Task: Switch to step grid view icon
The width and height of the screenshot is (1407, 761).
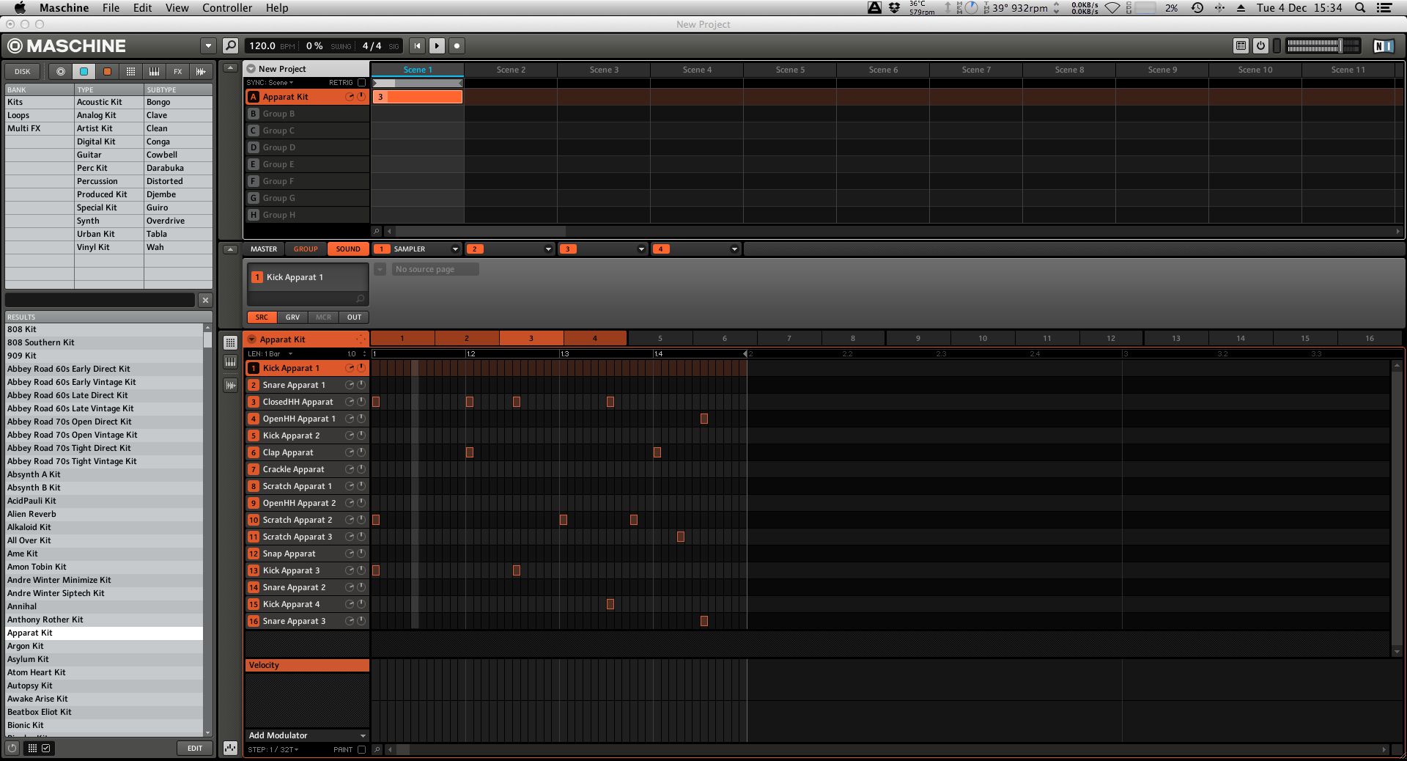Action: [x=230, y=342]
